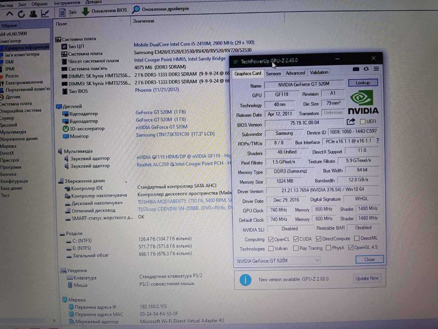Select the Тест tree item
The width and height of the screenshot is (438, 329).
(x=5, y=195)
